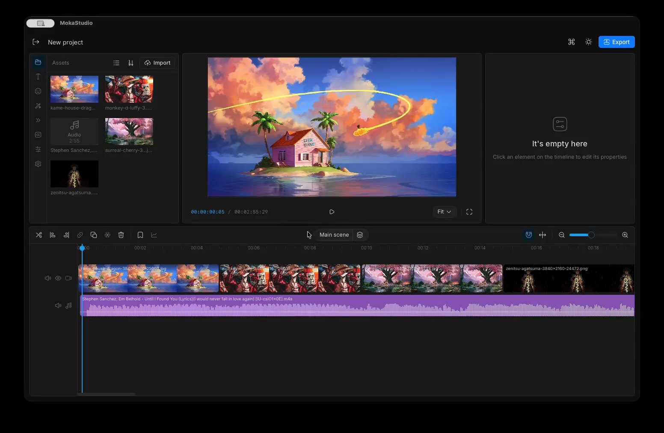
Task: Open the scene layers stack icon
Action: pyautogui.click(x=360, y=235)
